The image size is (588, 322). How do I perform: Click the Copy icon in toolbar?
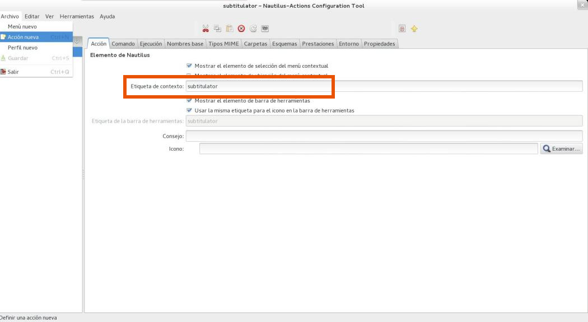click(x=217, y=29)
